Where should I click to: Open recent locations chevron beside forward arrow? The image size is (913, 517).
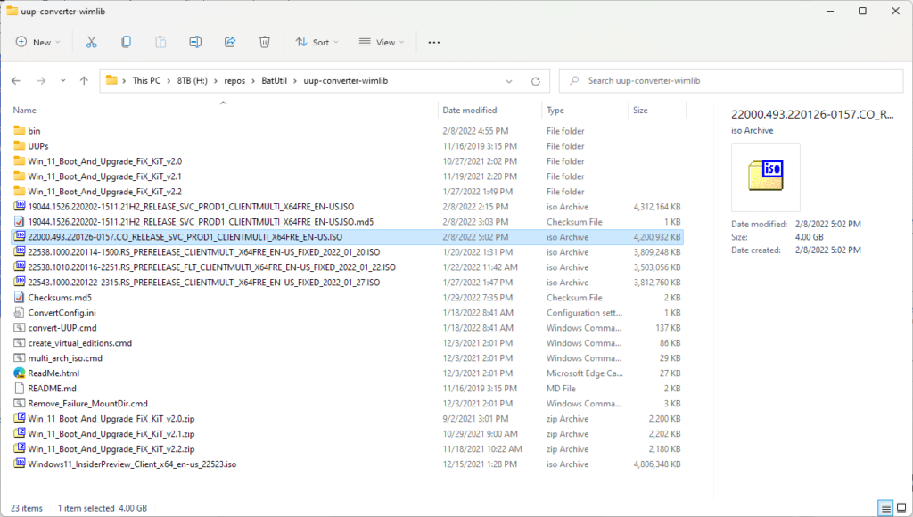coord(62,80)
